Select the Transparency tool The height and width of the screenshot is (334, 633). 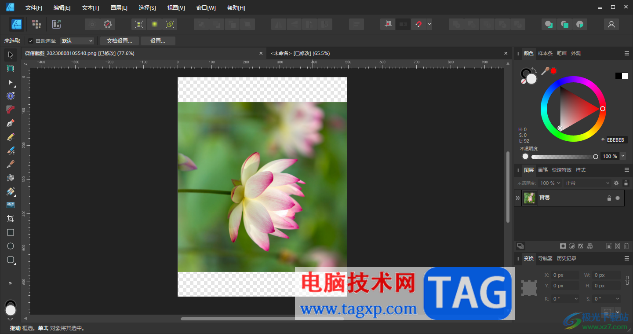pyautogui.click(x=11, y=191)
